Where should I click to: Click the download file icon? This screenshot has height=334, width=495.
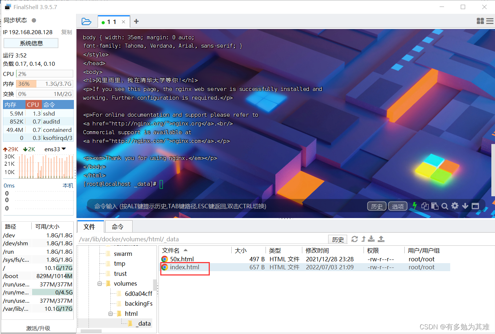(x=371, y=239)
